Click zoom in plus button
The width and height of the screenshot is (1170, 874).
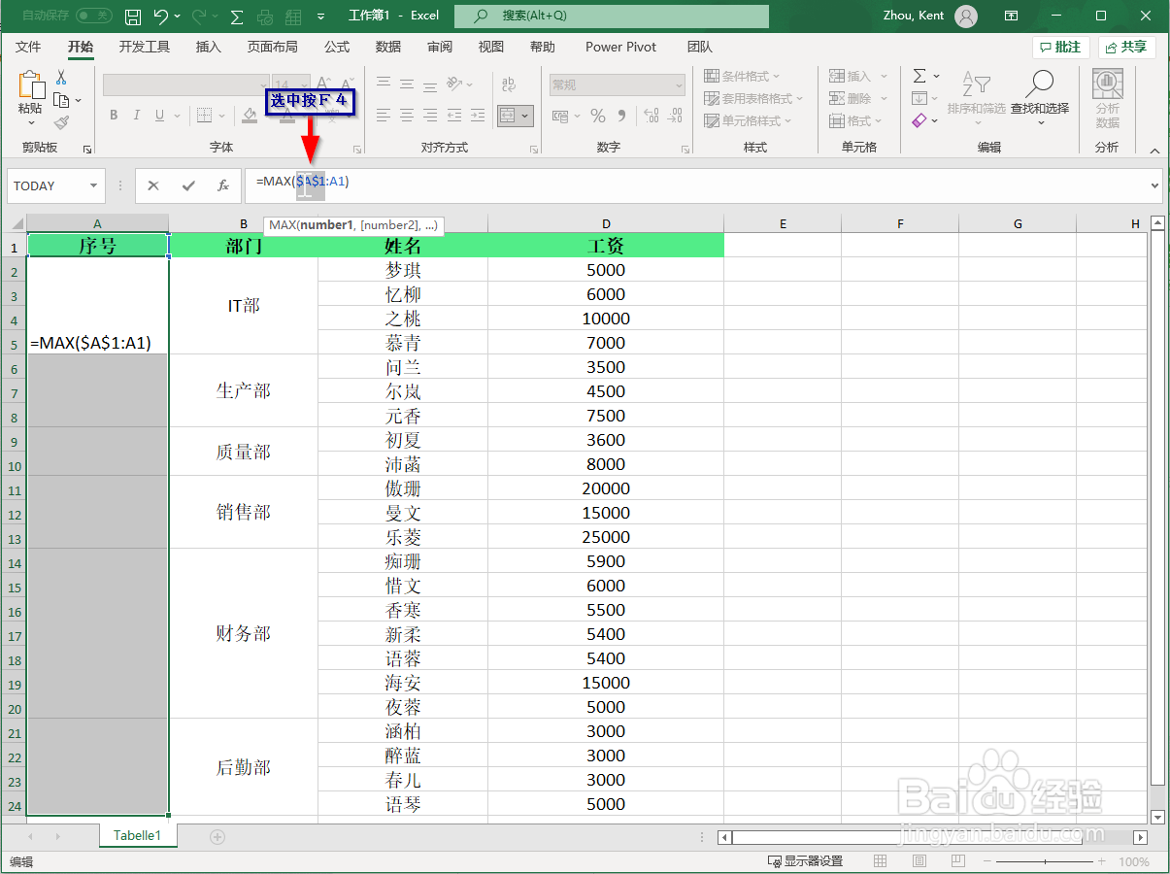pos(1104,861)
